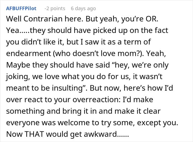Open the AFBUFFPilot user profile
193x142 pixels.
pos(21,9)
